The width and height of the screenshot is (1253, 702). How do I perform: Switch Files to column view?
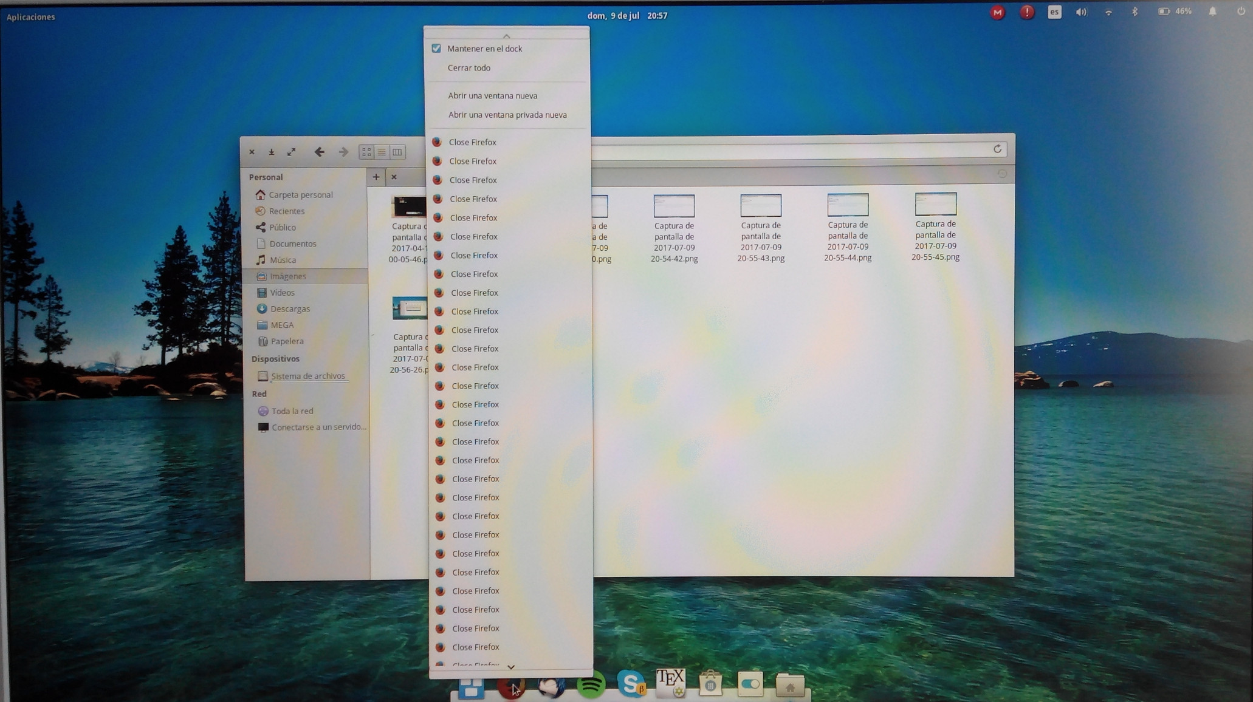coord(397,152)
